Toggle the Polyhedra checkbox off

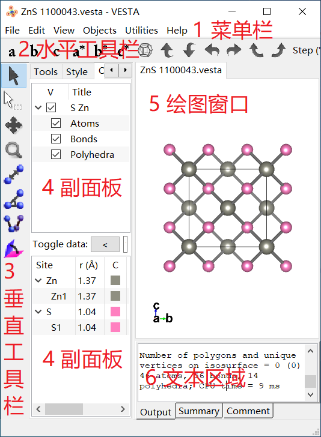56,154
